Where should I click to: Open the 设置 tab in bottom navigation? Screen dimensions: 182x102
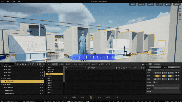coord(117,97)
